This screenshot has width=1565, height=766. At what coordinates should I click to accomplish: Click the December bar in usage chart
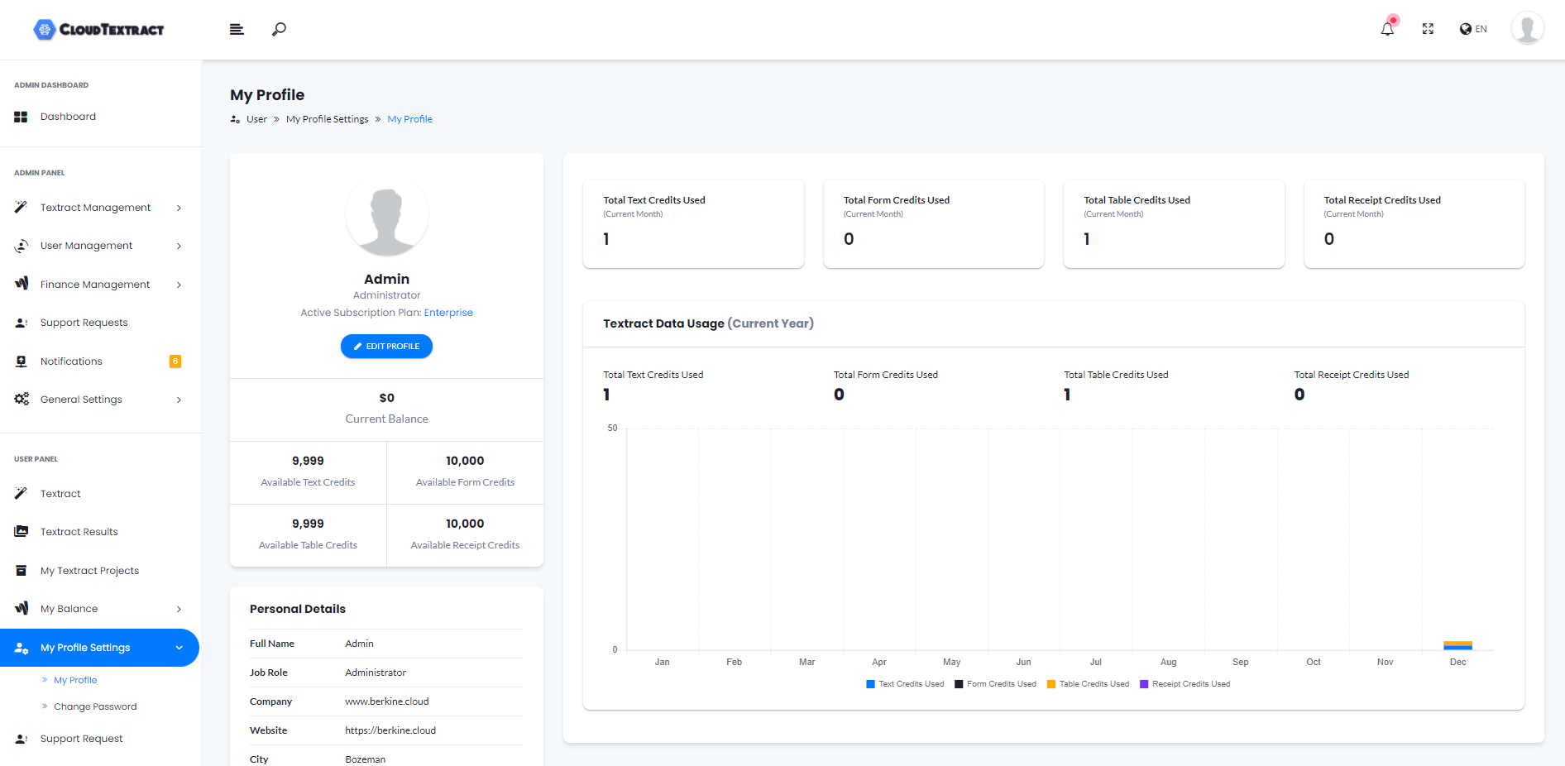coord(1457,645)
